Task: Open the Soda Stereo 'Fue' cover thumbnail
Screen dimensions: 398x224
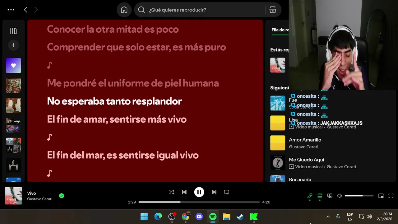Action: tap(278, 103)
